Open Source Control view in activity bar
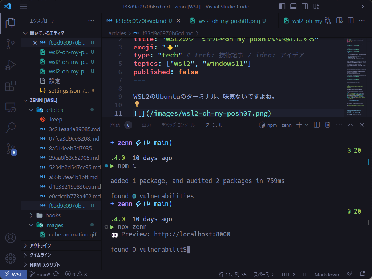Screen dimensions: 372x279 11,44
